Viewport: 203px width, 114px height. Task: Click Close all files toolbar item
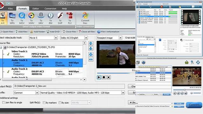87,32
